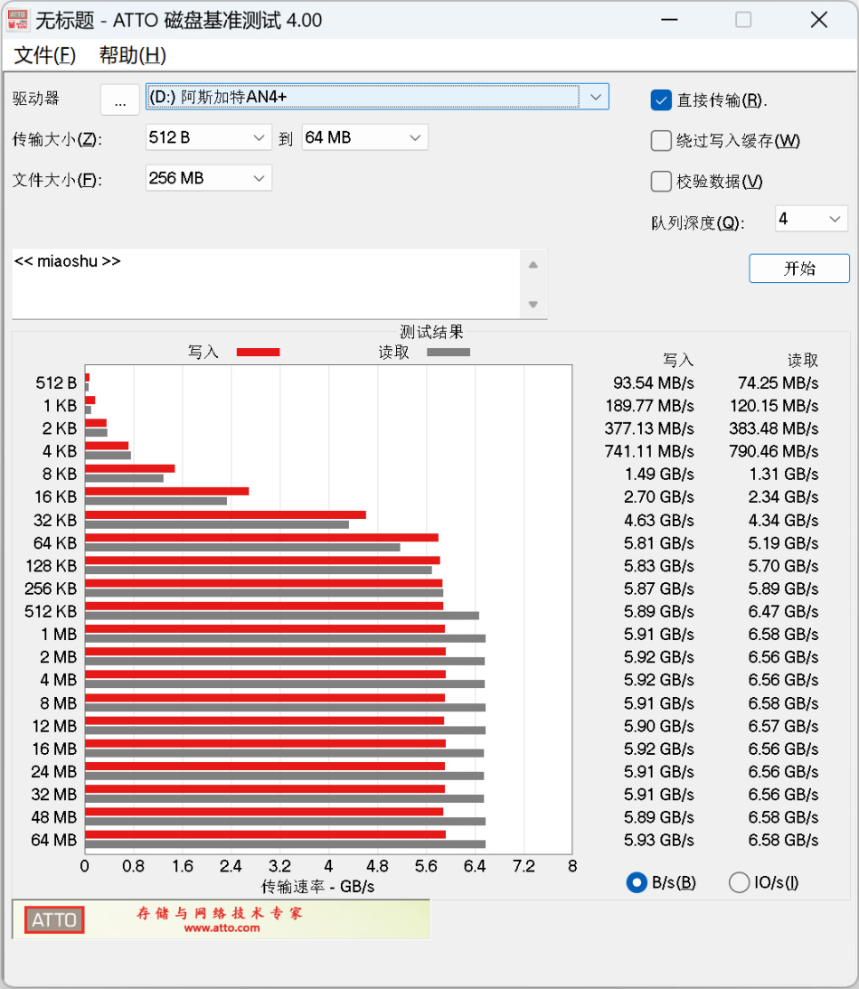This screenshot has width=859, height=989.
Task: Disable the direct transfer (R) checkbox
Action: point(661,99)
